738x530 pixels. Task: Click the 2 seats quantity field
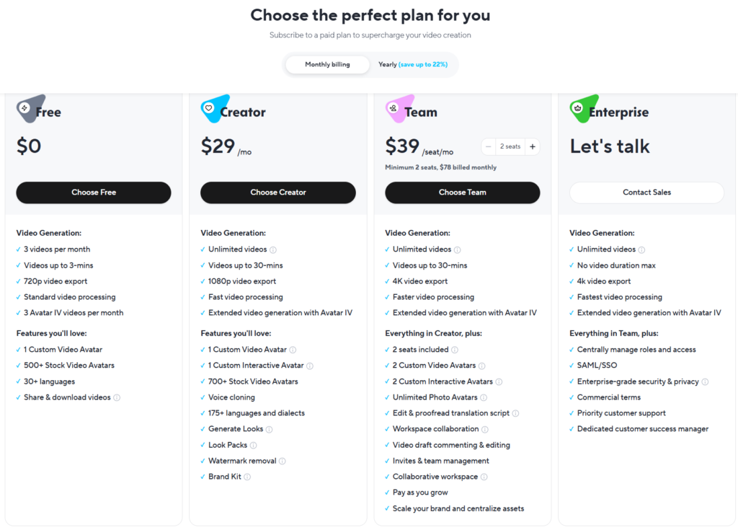click(x=510, y=146)
